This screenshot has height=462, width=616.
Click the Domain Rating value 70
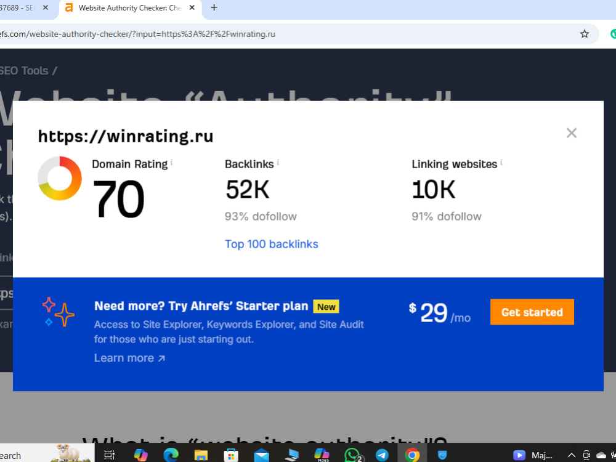118,199
